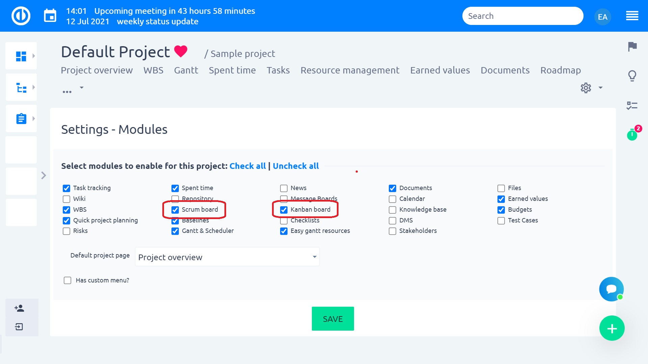Open the dashboard sidebar icon
The width and height of the screenshot is (648, 364).
(21, 56)
